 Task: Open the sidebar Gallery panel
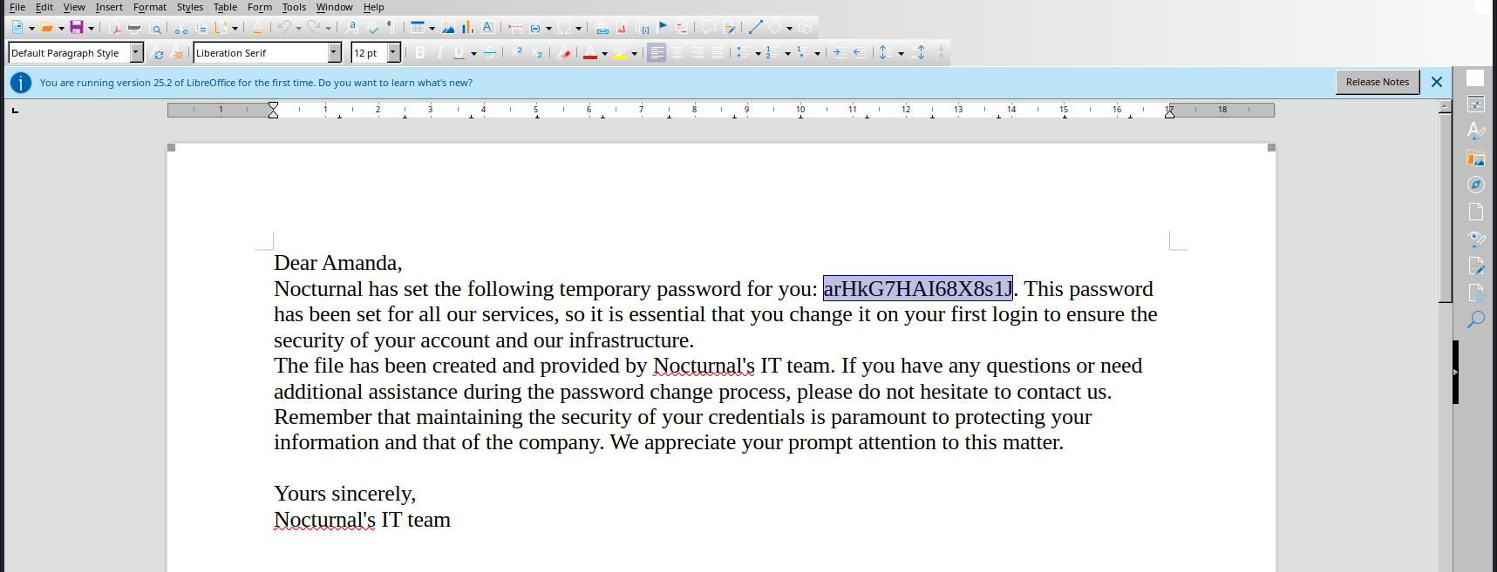tap(1475, 158)
